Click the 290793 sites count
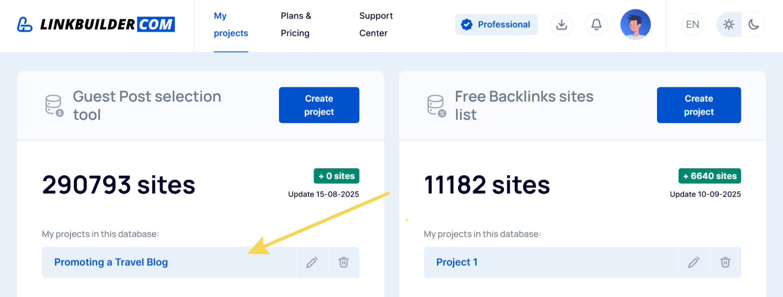Viewport: 783px width, 297px height. pyautogui.click(x=119, y=185)
